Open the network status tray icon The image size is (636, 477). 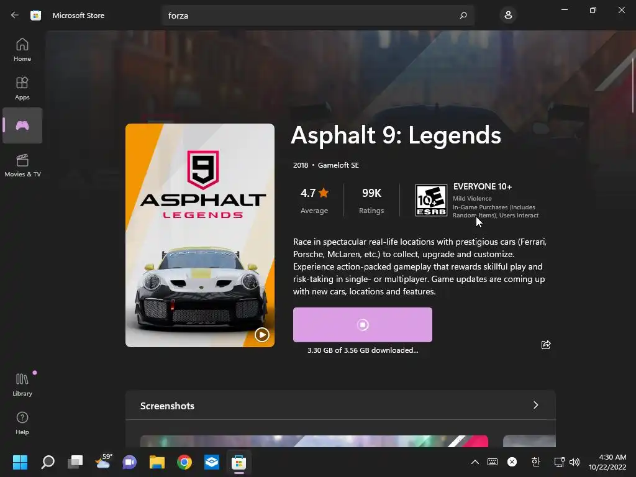(x=560, y=462)
